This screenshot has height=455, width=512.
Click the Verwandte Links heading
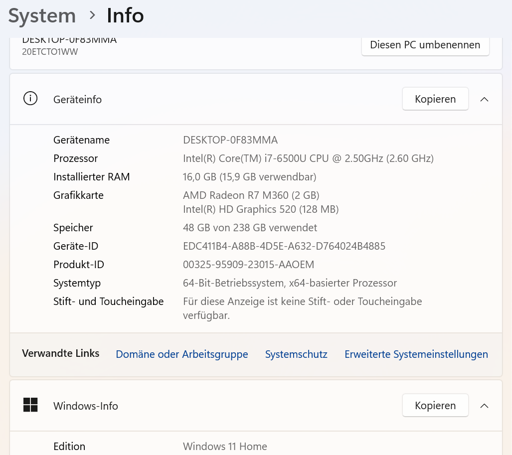coord(61,353)
